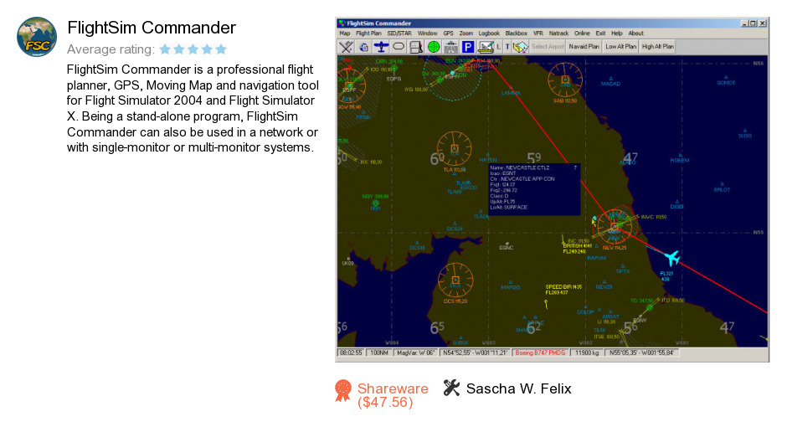
Task: Click the green radar scope icon
Action: tap(434, 47)
